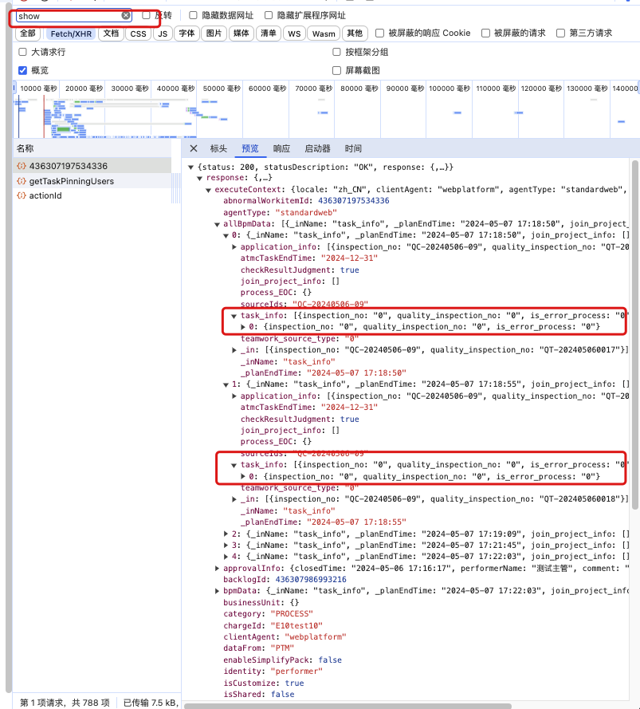640x709 pixels.
Task: Filter requests by 媒体
Action: pyautogui.click(x=241, y=33)
